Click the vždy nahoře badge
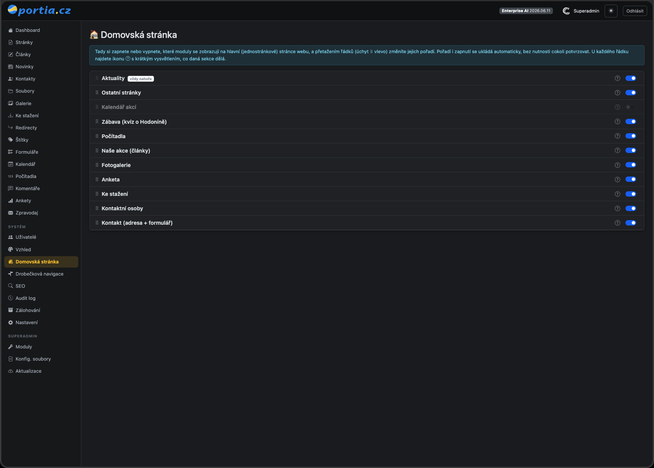654x468 pixels. pyautogui.click(x=141, y=79)
